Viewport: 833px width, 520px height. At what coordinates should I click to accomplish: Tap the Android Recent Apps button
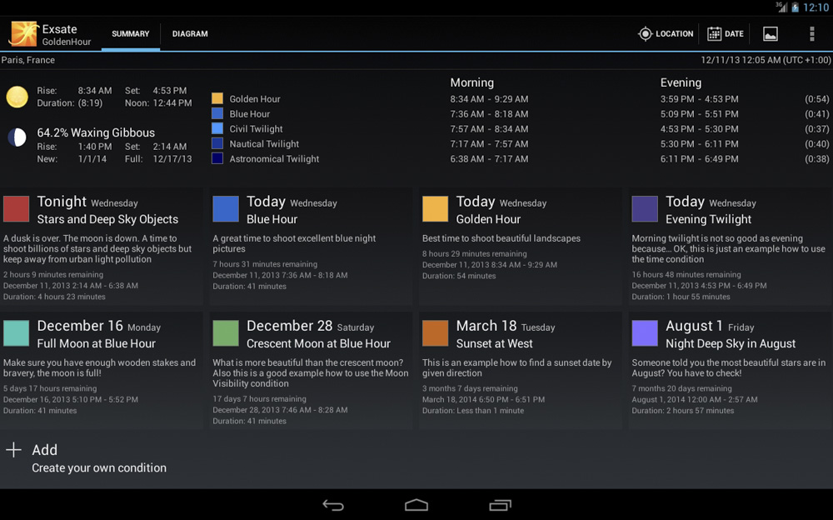[x=500, y=505]
